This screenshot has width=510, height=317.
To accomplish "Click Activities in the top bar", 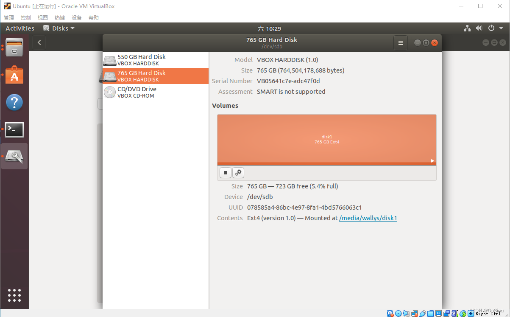I will point(20,28).
